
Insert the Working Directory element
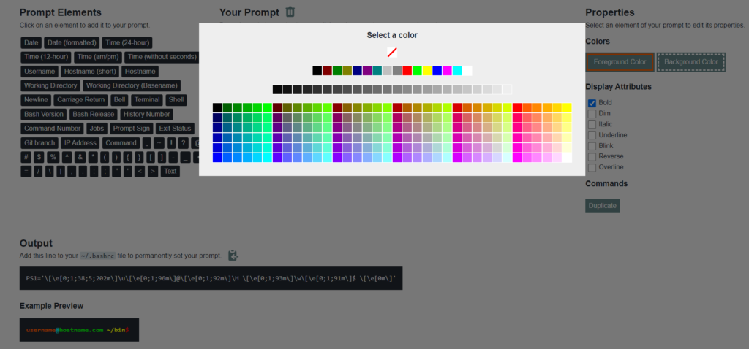pyautogui.click(x=50, y=86)
